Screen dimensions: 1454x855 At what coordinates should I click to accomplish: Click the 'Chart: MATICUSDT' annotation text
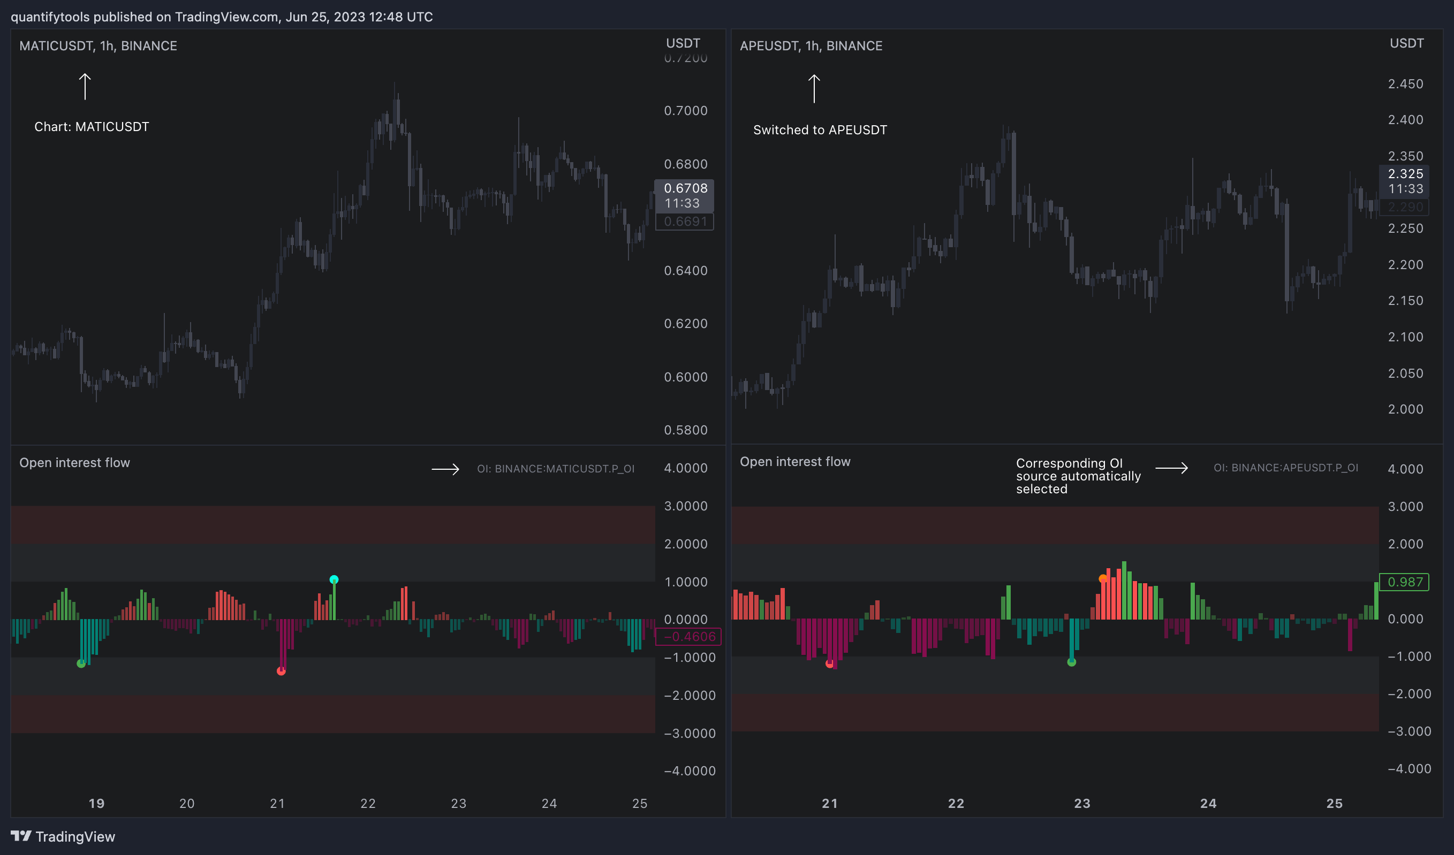pyautogui.click(x=92, y=126)
